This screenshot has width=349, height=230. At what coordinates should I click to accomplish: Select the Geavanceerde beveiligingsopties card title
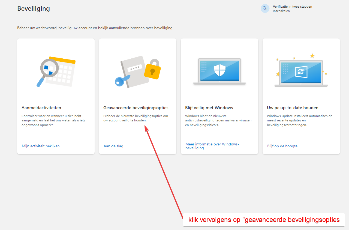136,107
